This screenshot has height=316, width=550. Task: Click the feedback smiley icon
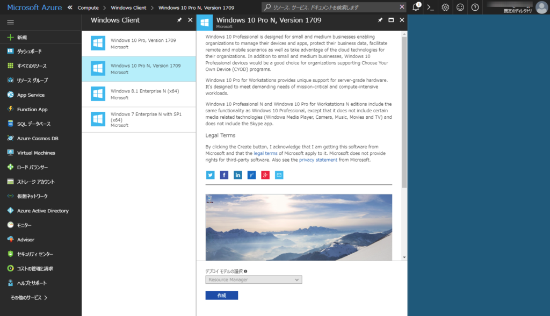point(460,7)
